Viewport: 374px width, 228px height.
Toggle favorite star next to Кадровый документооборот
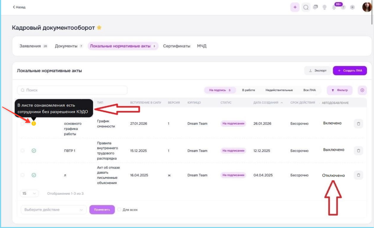pyautogui.click(x=99, y=27)
